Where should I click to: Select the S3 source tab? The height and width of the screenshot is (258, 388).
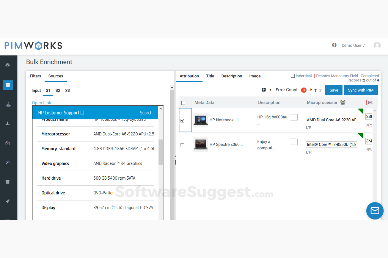pos(67,90)
